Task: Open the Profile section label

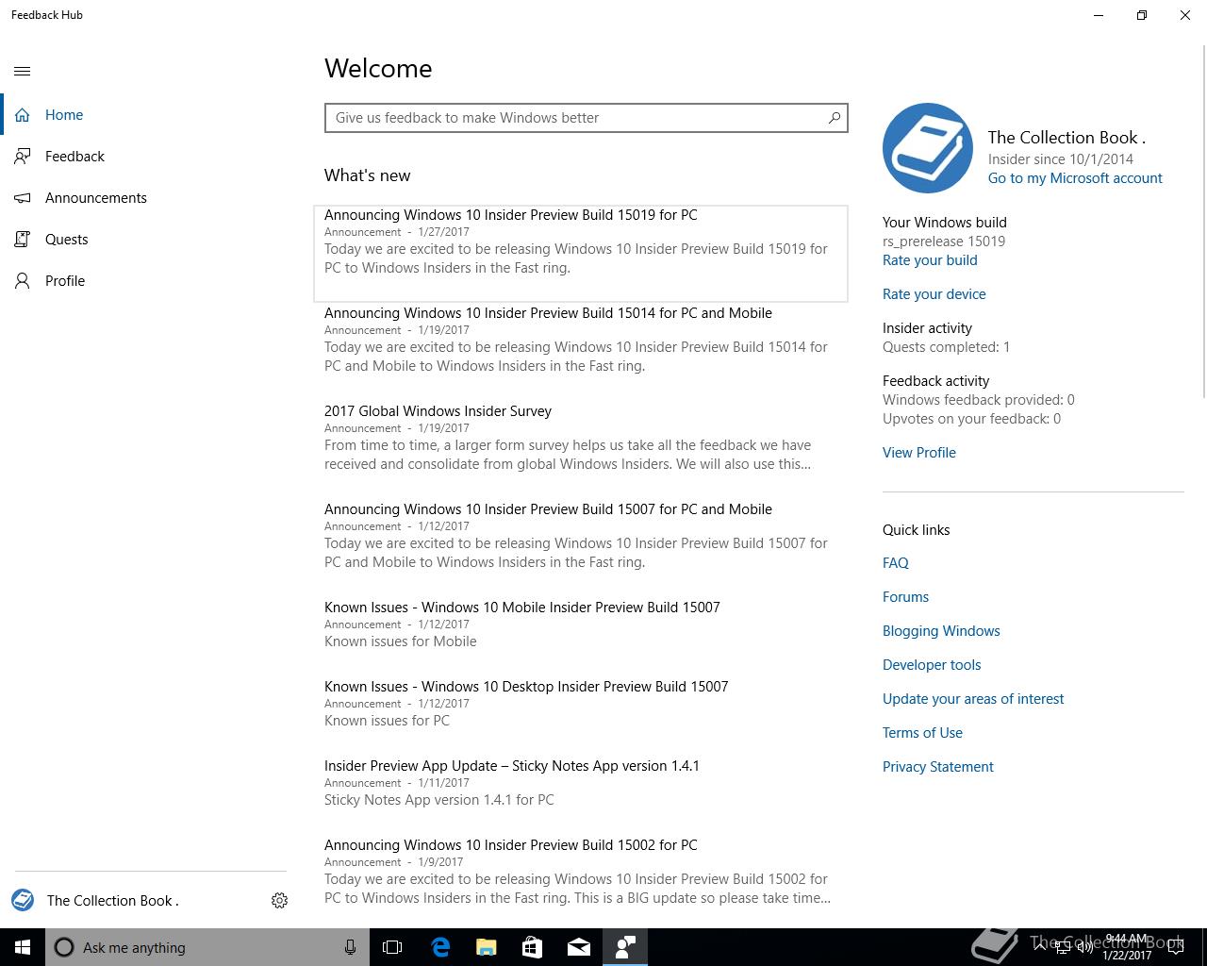Action: pos(65,281)
